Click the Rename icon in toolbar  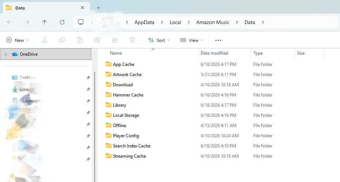pyautogui.click(x=97, y=40)
